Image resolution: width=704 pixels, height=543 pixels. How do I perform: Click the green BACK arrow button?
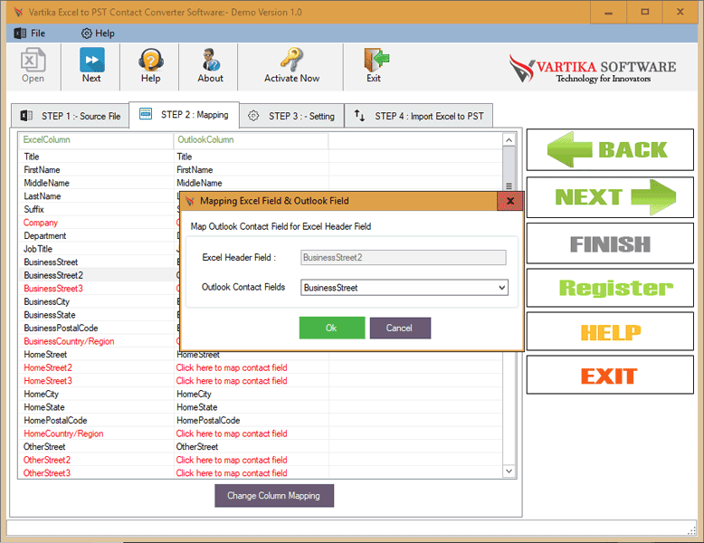click(x=610, y=149)
